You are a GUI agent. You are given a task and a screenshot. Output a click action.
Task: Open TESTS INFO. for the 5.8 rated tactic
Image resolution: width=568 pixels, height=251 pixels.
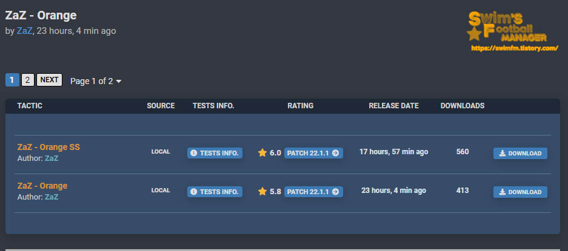[x=215, y=192]
